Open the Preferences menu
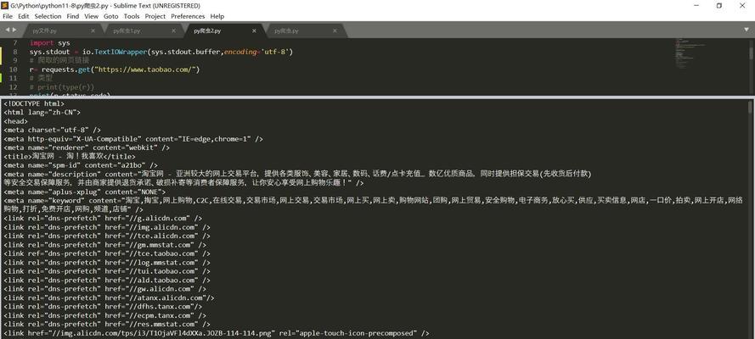 tap(188, 16)
